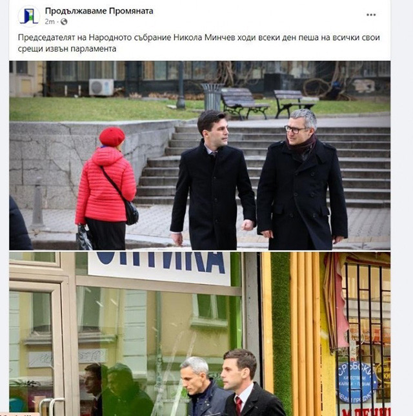Click the man with red tie in photo
This screenshot has height=416, width=413.
tap(251, 383)
